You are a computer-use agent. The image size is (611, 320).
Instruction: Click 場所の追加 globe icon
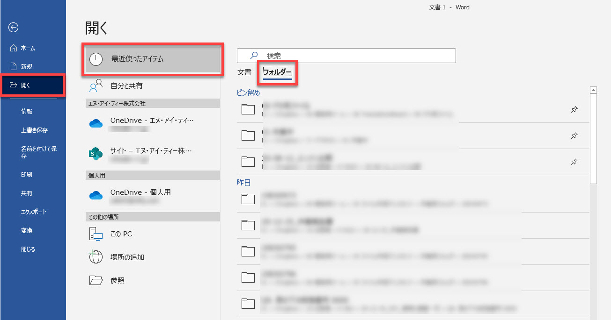96,257
